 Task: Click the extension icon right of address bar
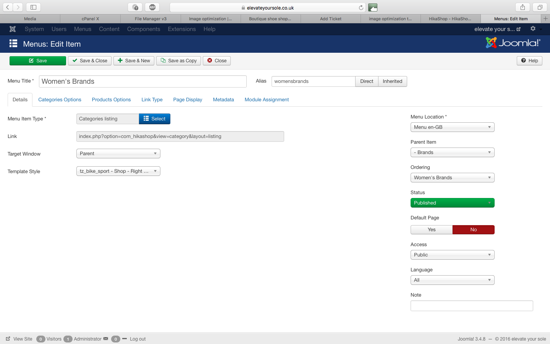tap(373, 7)
